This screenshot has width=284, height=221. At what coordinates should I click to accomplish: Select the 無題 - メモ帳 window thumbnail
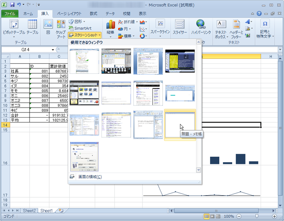180,125
